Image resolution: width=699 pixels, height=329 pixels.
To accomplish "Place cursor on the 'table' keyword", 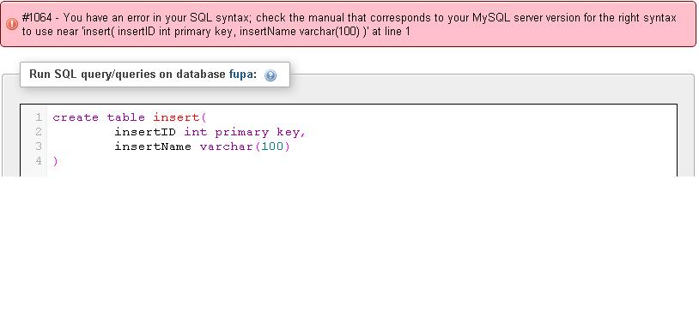I will point(126,118).
